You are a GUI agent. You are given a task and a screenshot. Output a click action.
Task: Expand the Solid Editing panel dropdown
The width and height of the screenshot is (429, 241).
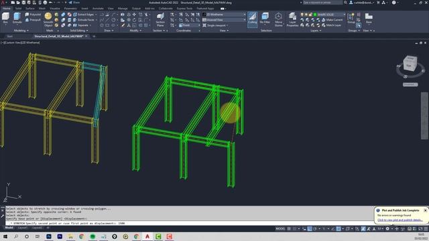click(79, 31)
